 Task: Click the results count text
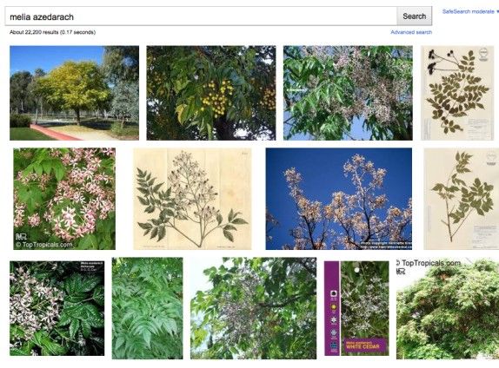pyautogui.click(x=52, y=32)
